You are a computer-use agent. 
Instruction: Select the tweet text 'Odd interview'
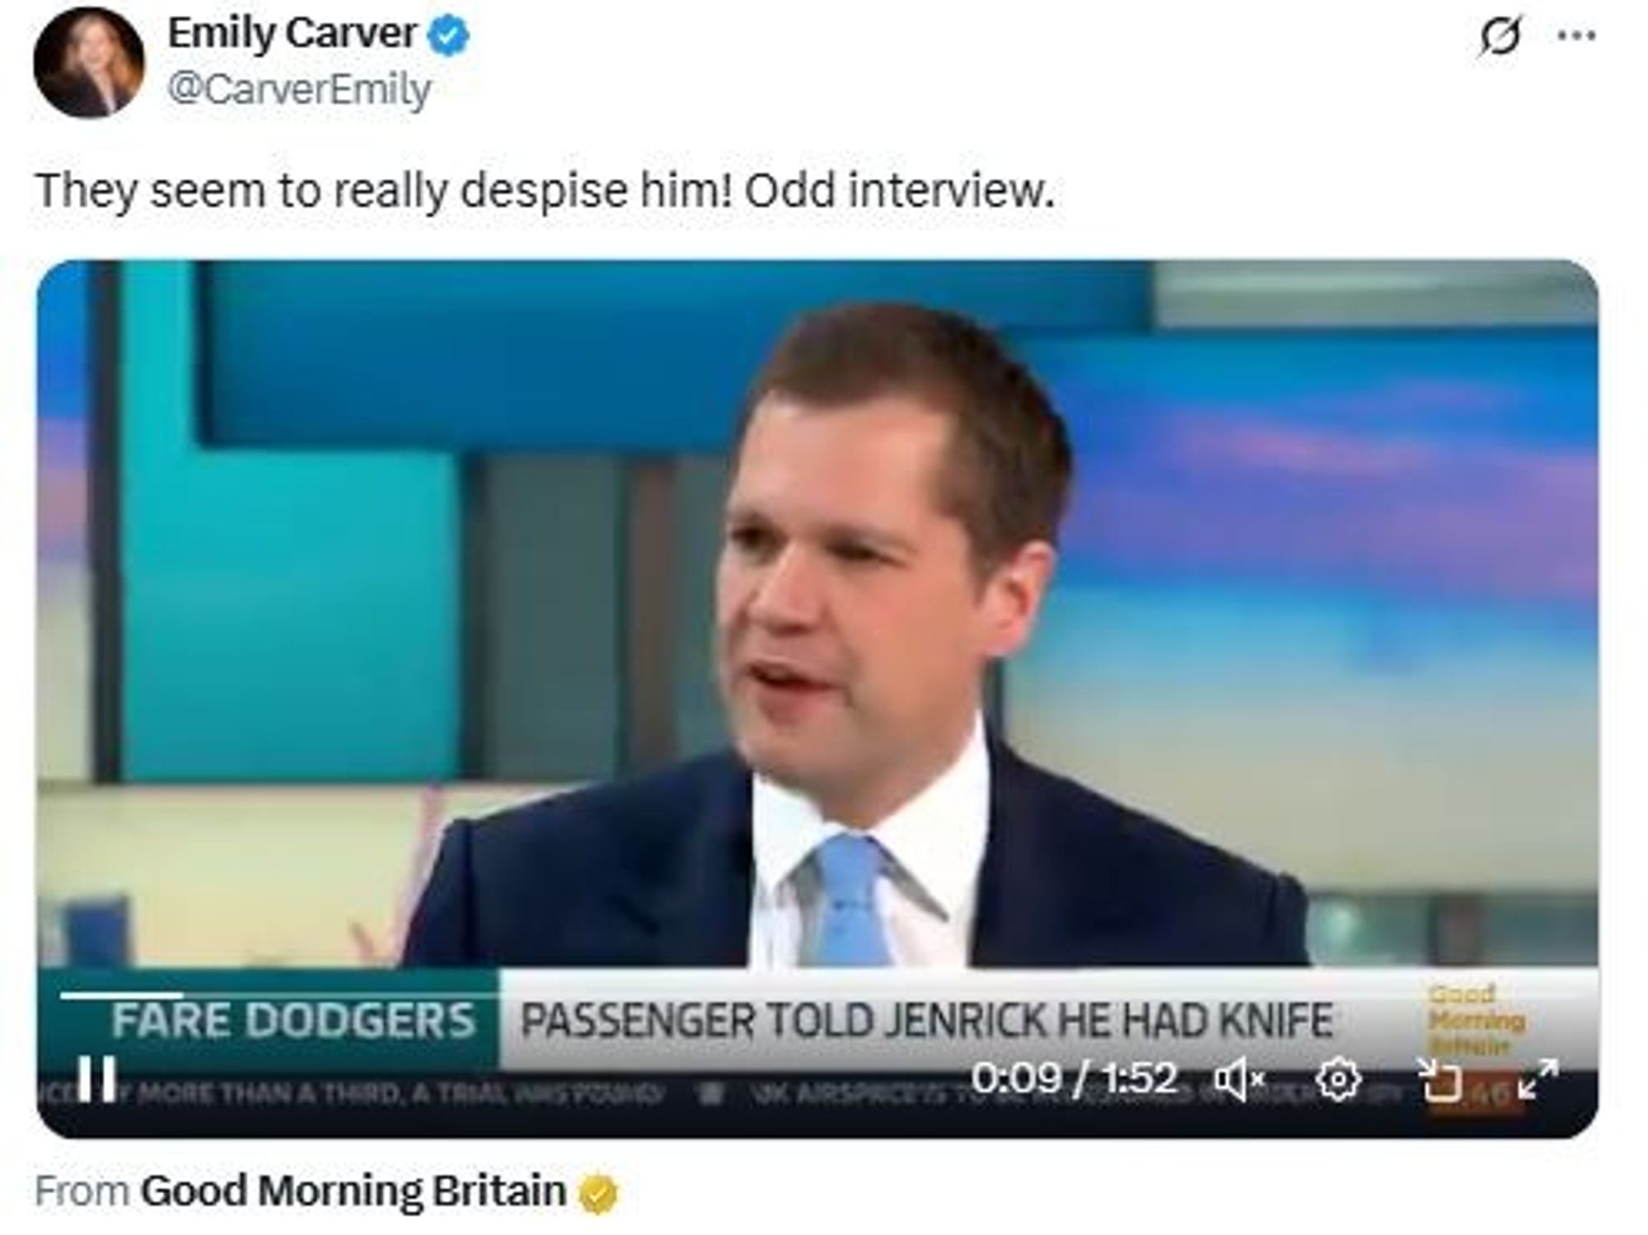pos(899,190)
